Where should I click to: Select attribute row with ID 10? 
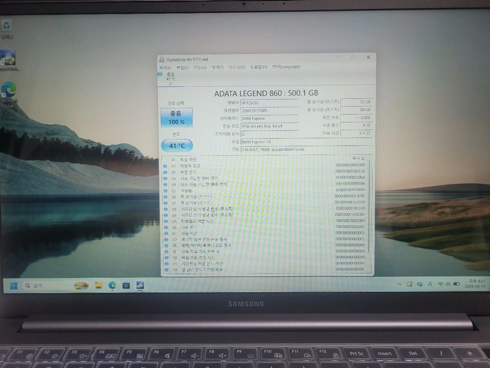pos(266,258)
